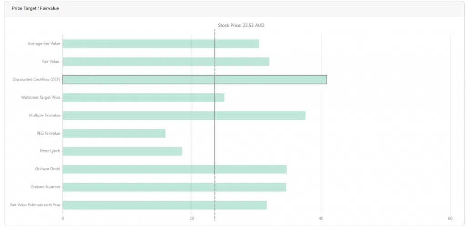Click the 60 tick on x-axis

[x=450, y=218]
